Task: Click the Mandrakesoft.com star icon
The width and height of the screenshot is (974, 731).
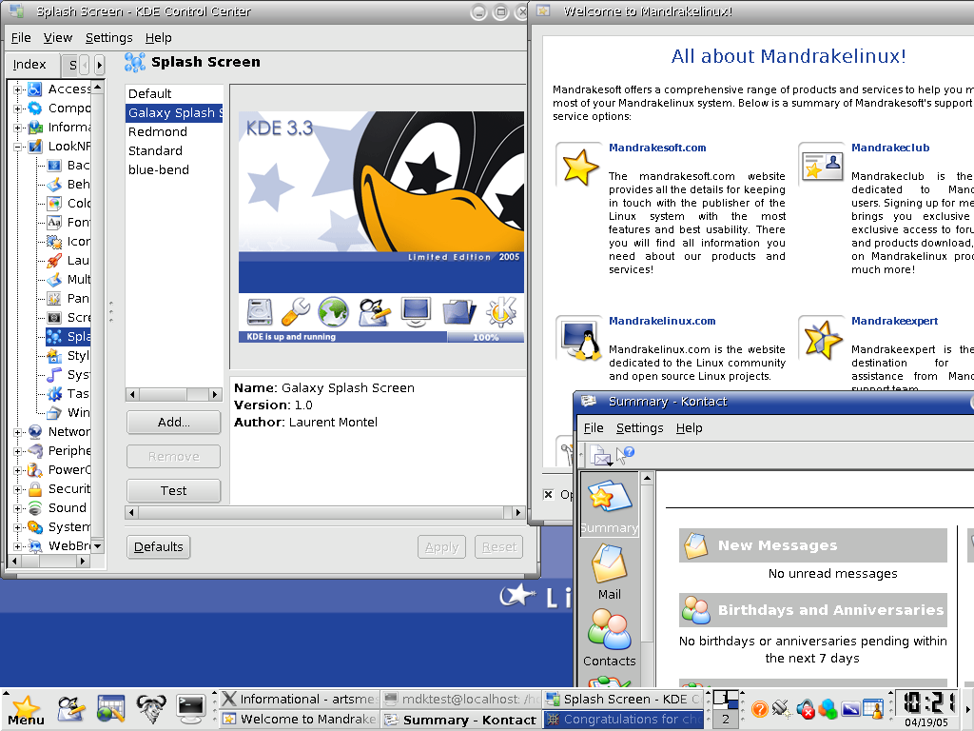Action: 579,167
